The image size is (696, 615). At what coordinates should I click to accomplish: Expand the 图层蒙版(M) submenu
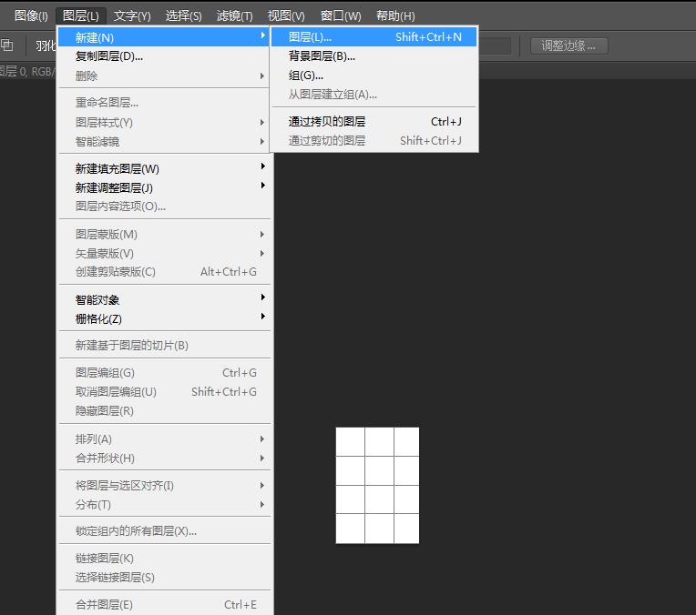164,234
